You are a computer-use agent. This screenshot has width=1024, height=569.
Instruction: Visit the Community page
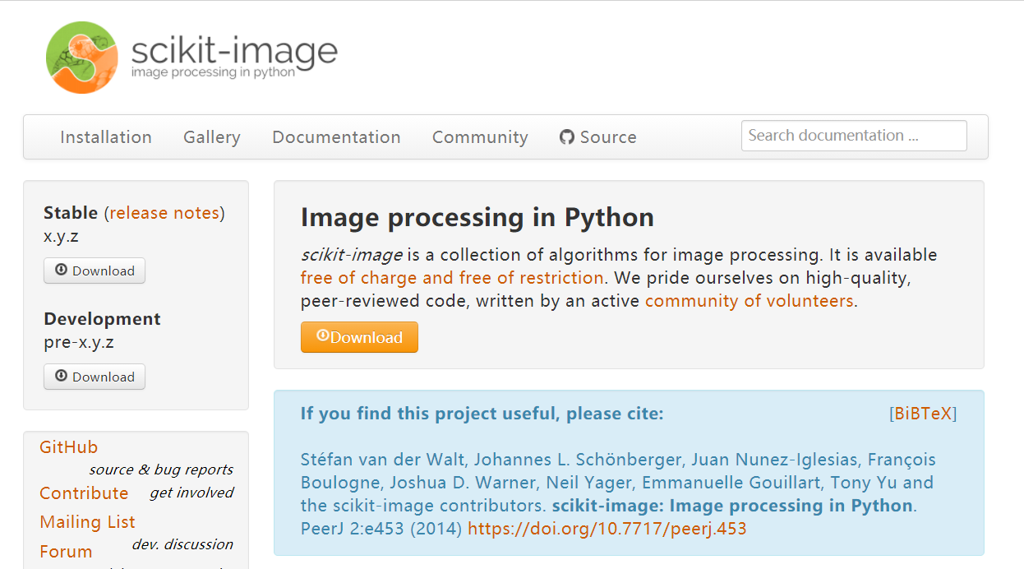coord(480,137)
